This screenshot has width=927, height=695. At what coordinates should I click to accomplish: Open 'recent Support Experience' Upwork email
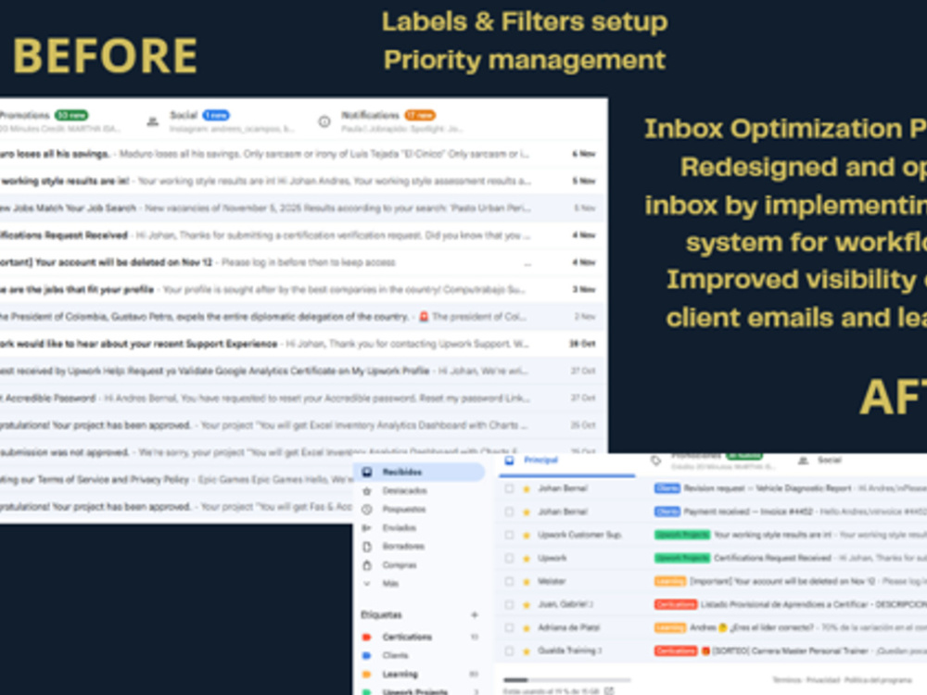[302, 344]
